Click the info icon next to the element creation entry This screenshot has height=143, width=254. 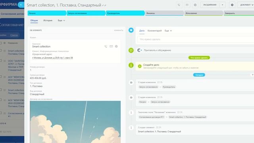pos(131,128)
